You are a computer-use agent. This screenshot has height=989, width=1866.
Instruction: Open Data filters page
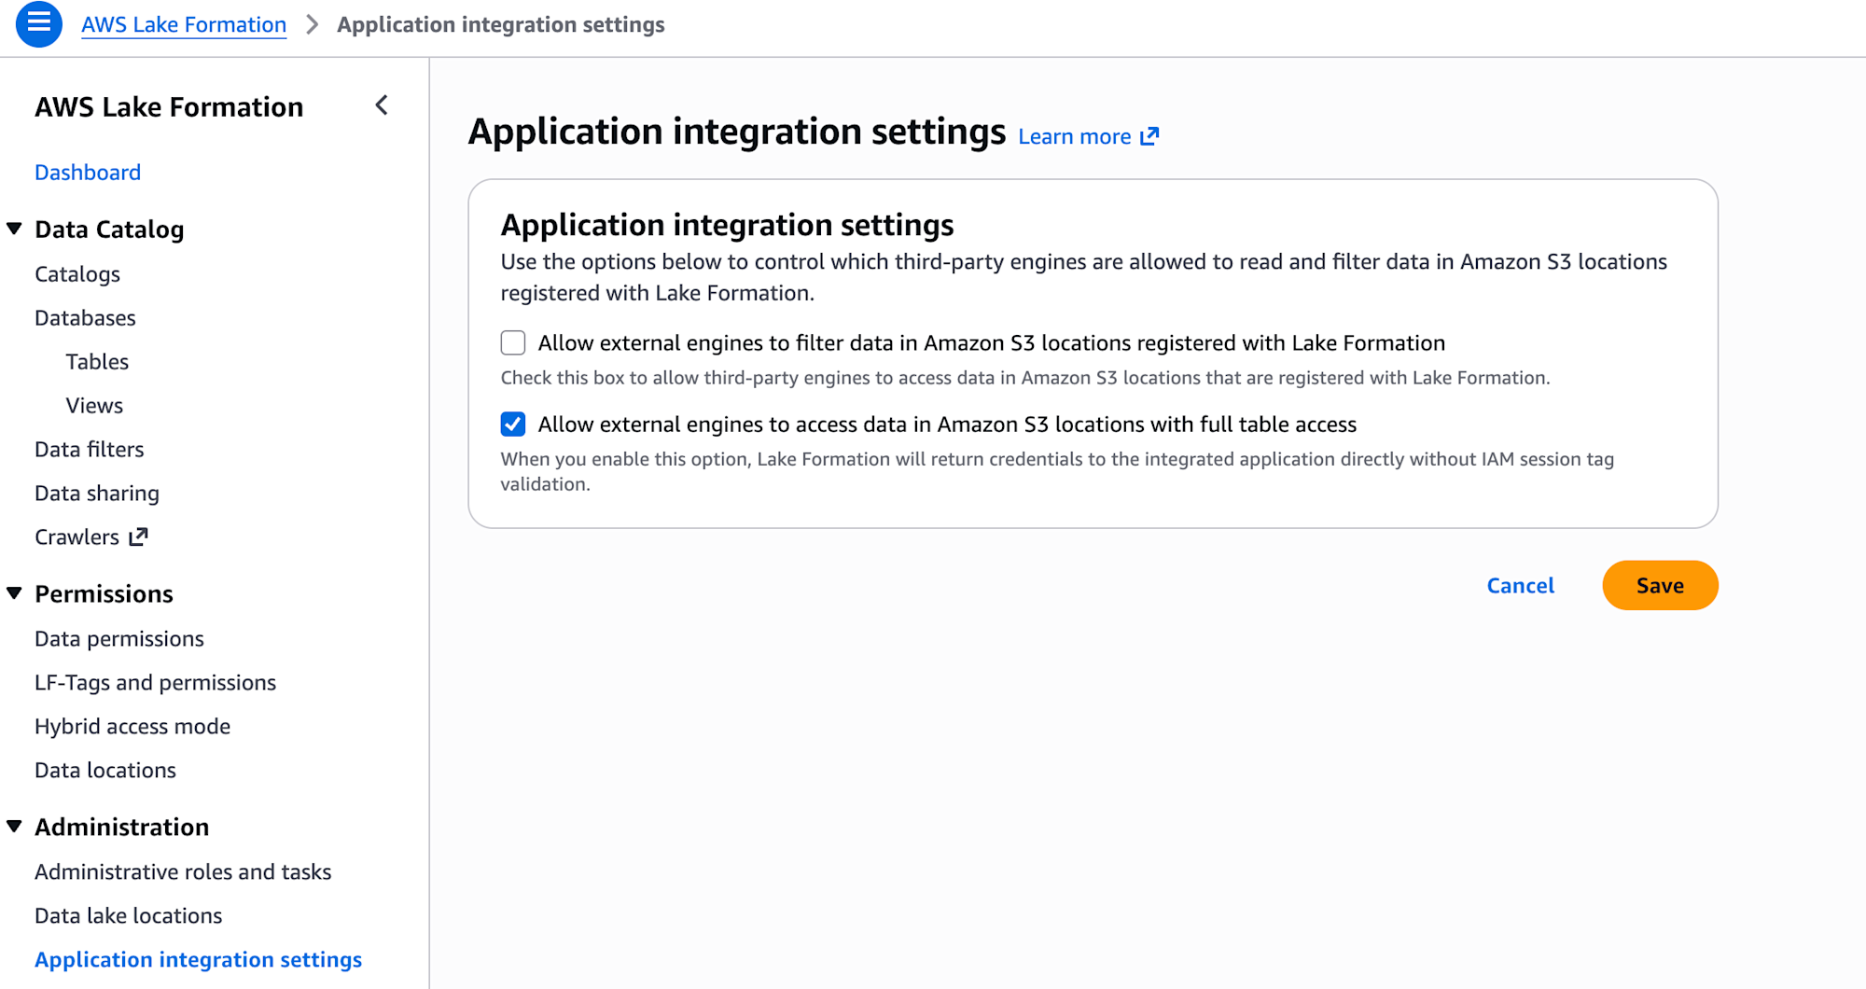(x=90, y=450)
